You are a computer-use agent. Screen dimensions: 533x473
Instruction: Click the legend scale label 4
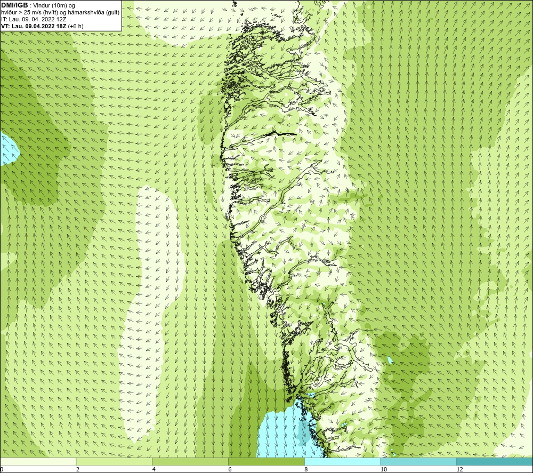(154, 469)
